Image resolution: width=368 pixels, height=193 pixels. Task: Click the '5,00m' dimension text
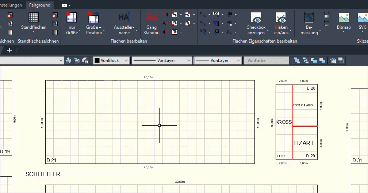pos(321,106)
